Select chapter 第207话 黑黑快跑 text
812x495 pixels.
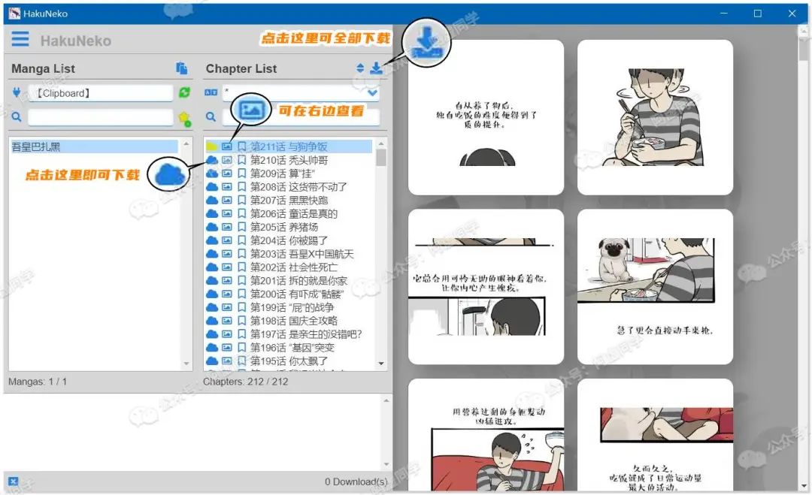pos(289,200)
